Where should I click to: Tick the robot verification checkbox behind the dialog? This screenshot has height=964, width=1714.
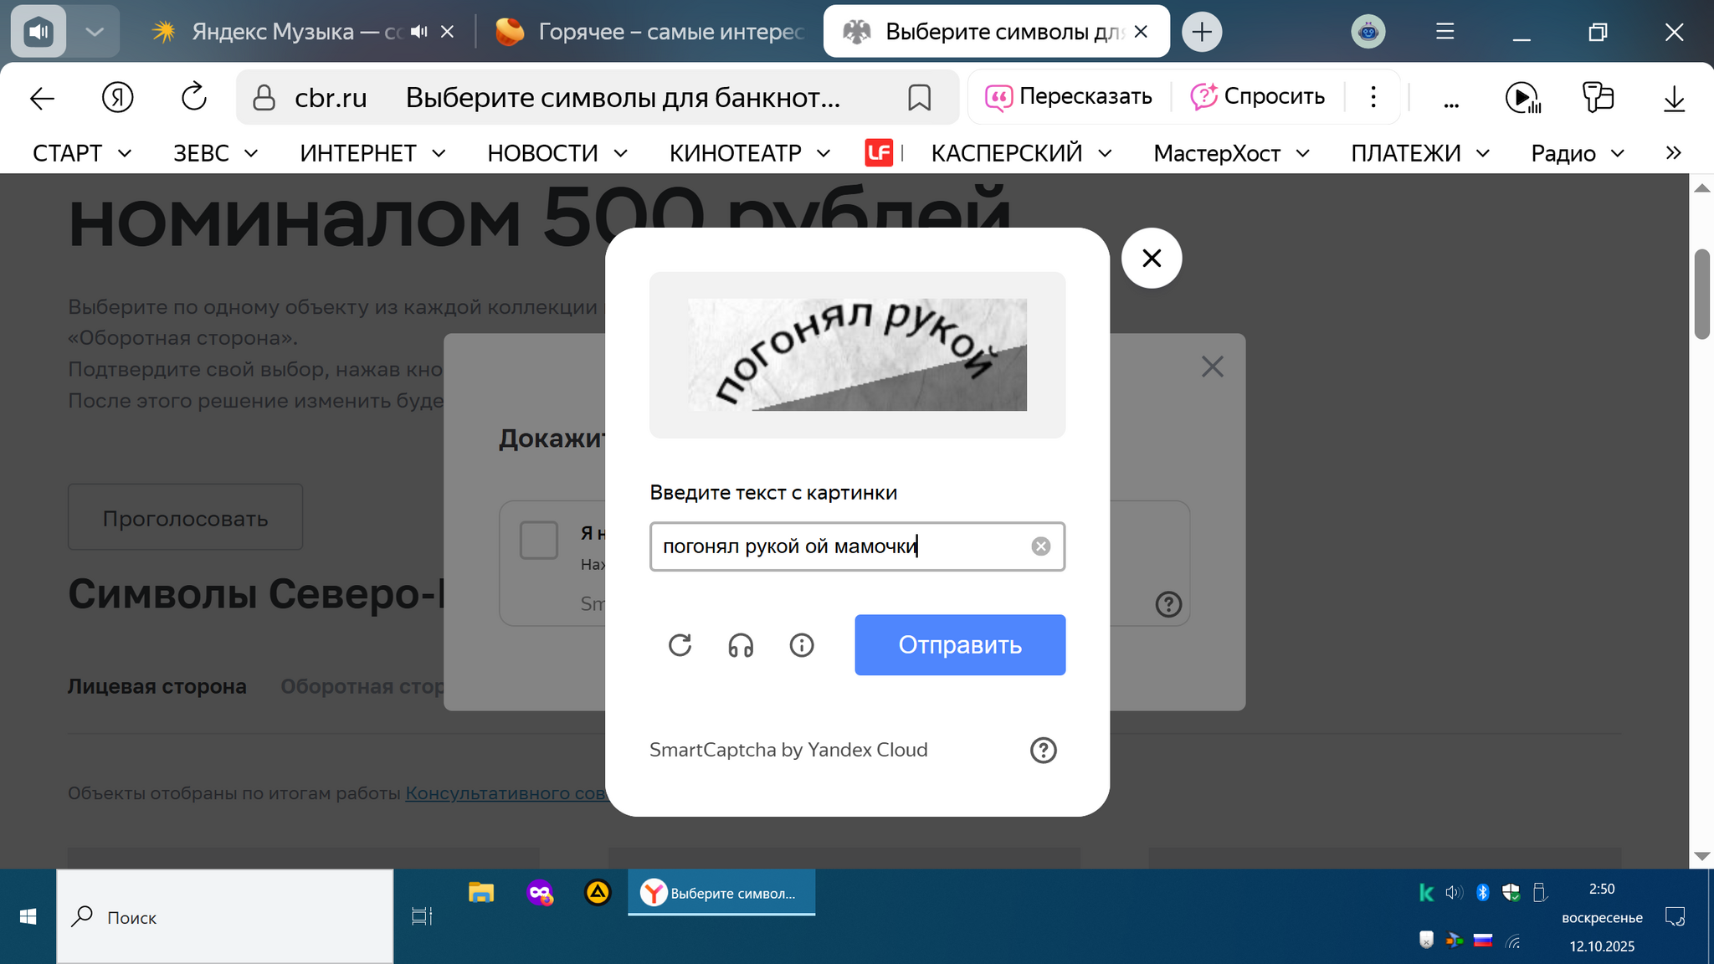(539, 540)
